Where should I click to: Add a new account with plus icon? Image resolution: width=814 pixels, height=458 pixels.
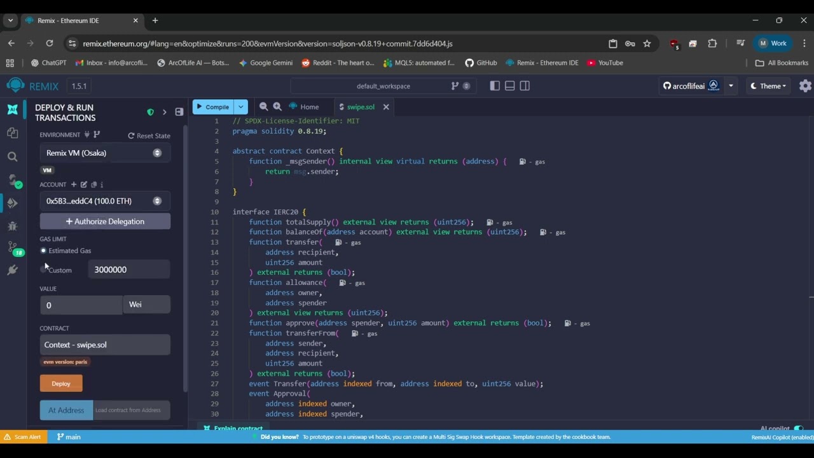(x=74, y=184)
